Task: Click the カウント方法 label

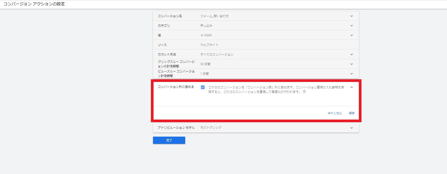Action: point(167,54)
